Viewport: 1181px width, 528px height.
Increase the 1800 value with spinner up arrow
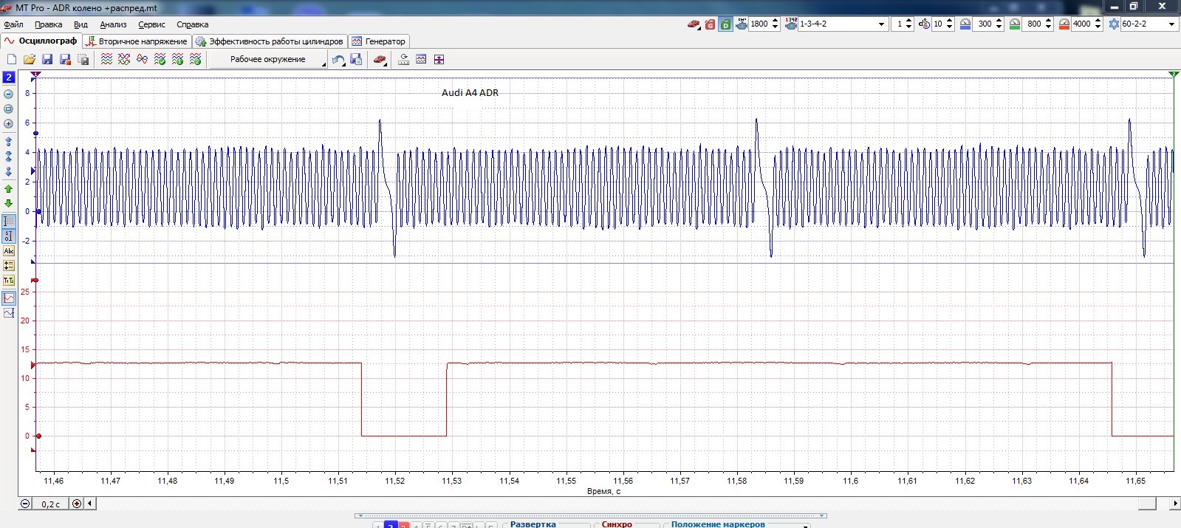[x=775, y=21]
